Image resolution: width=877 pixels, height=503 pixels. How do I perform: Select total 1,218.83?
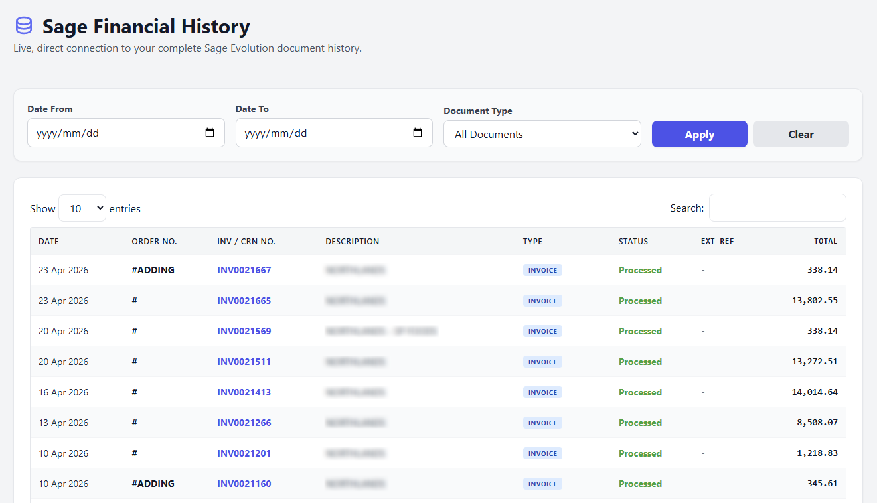817,453
